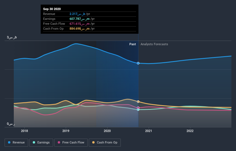Viewport: 236px width, 151px height.
Task: Toggle the Earnings legend series
Action: [x=41, y=143]
